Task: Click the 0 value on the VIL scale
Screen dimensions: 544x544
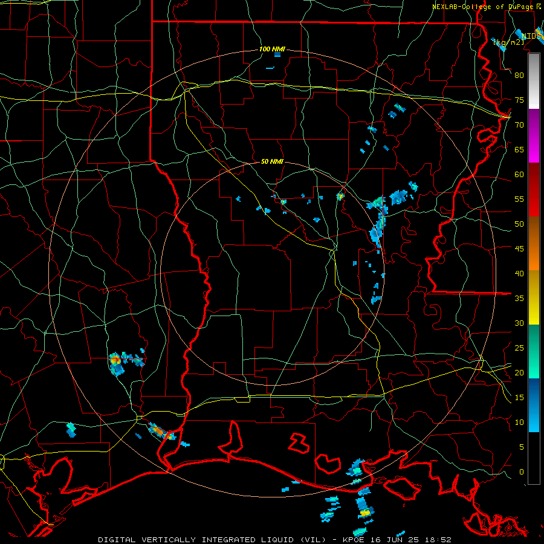Action: tap(522, 472)
